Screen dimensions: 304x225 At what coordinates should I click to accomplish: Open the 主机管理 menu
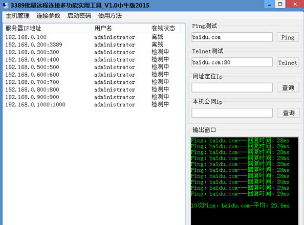(x=17, y=16)
